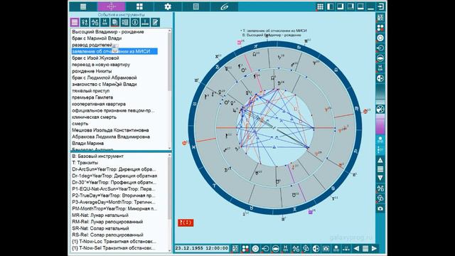Step to next with right arrow in bottom toolbar
This screenshot has width=455, height=256.
tap(375, 248)
